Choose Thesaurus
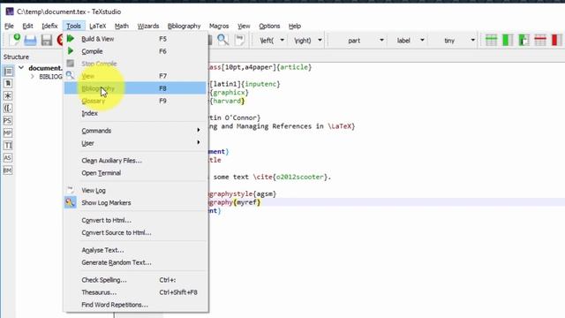 (x=135, y=292)
